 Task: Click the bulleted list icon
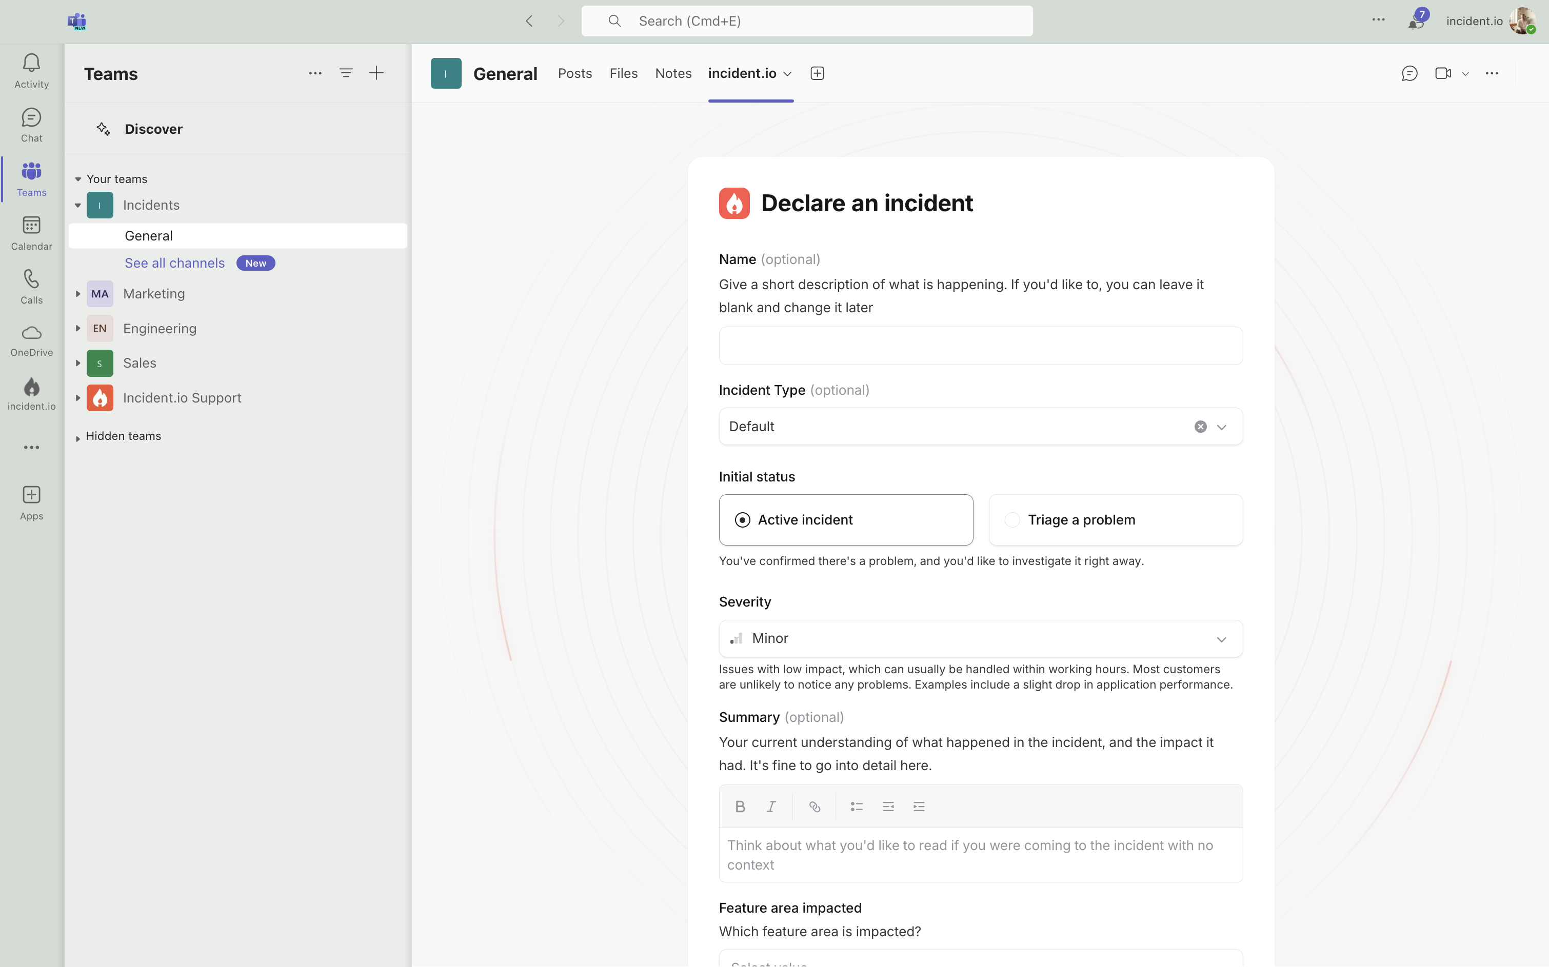point(857,807)
